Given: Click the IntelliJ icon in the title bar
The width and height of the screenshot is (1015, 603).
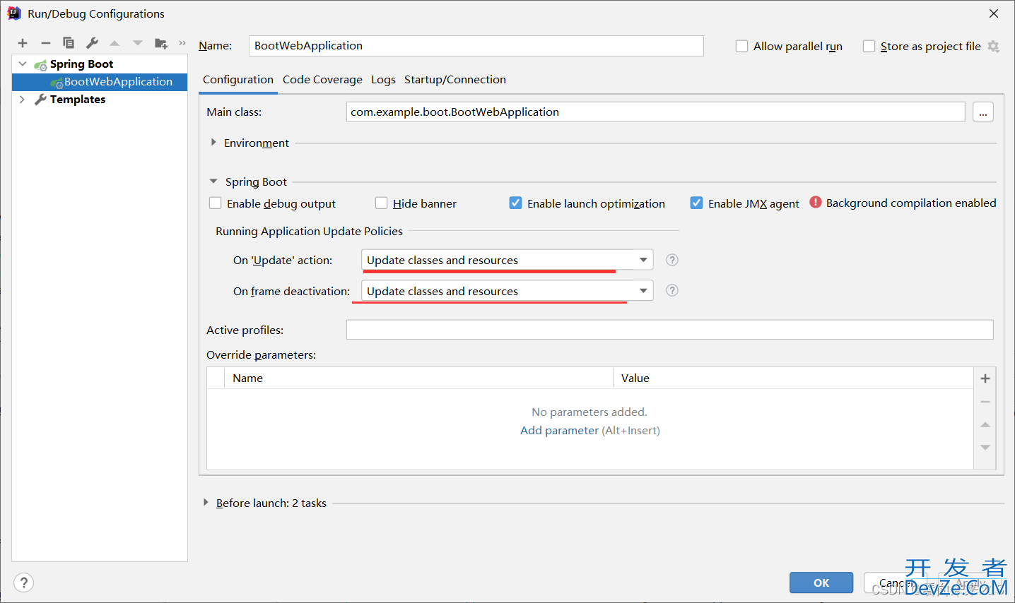Looking at the screenshot, I should 13,13.
